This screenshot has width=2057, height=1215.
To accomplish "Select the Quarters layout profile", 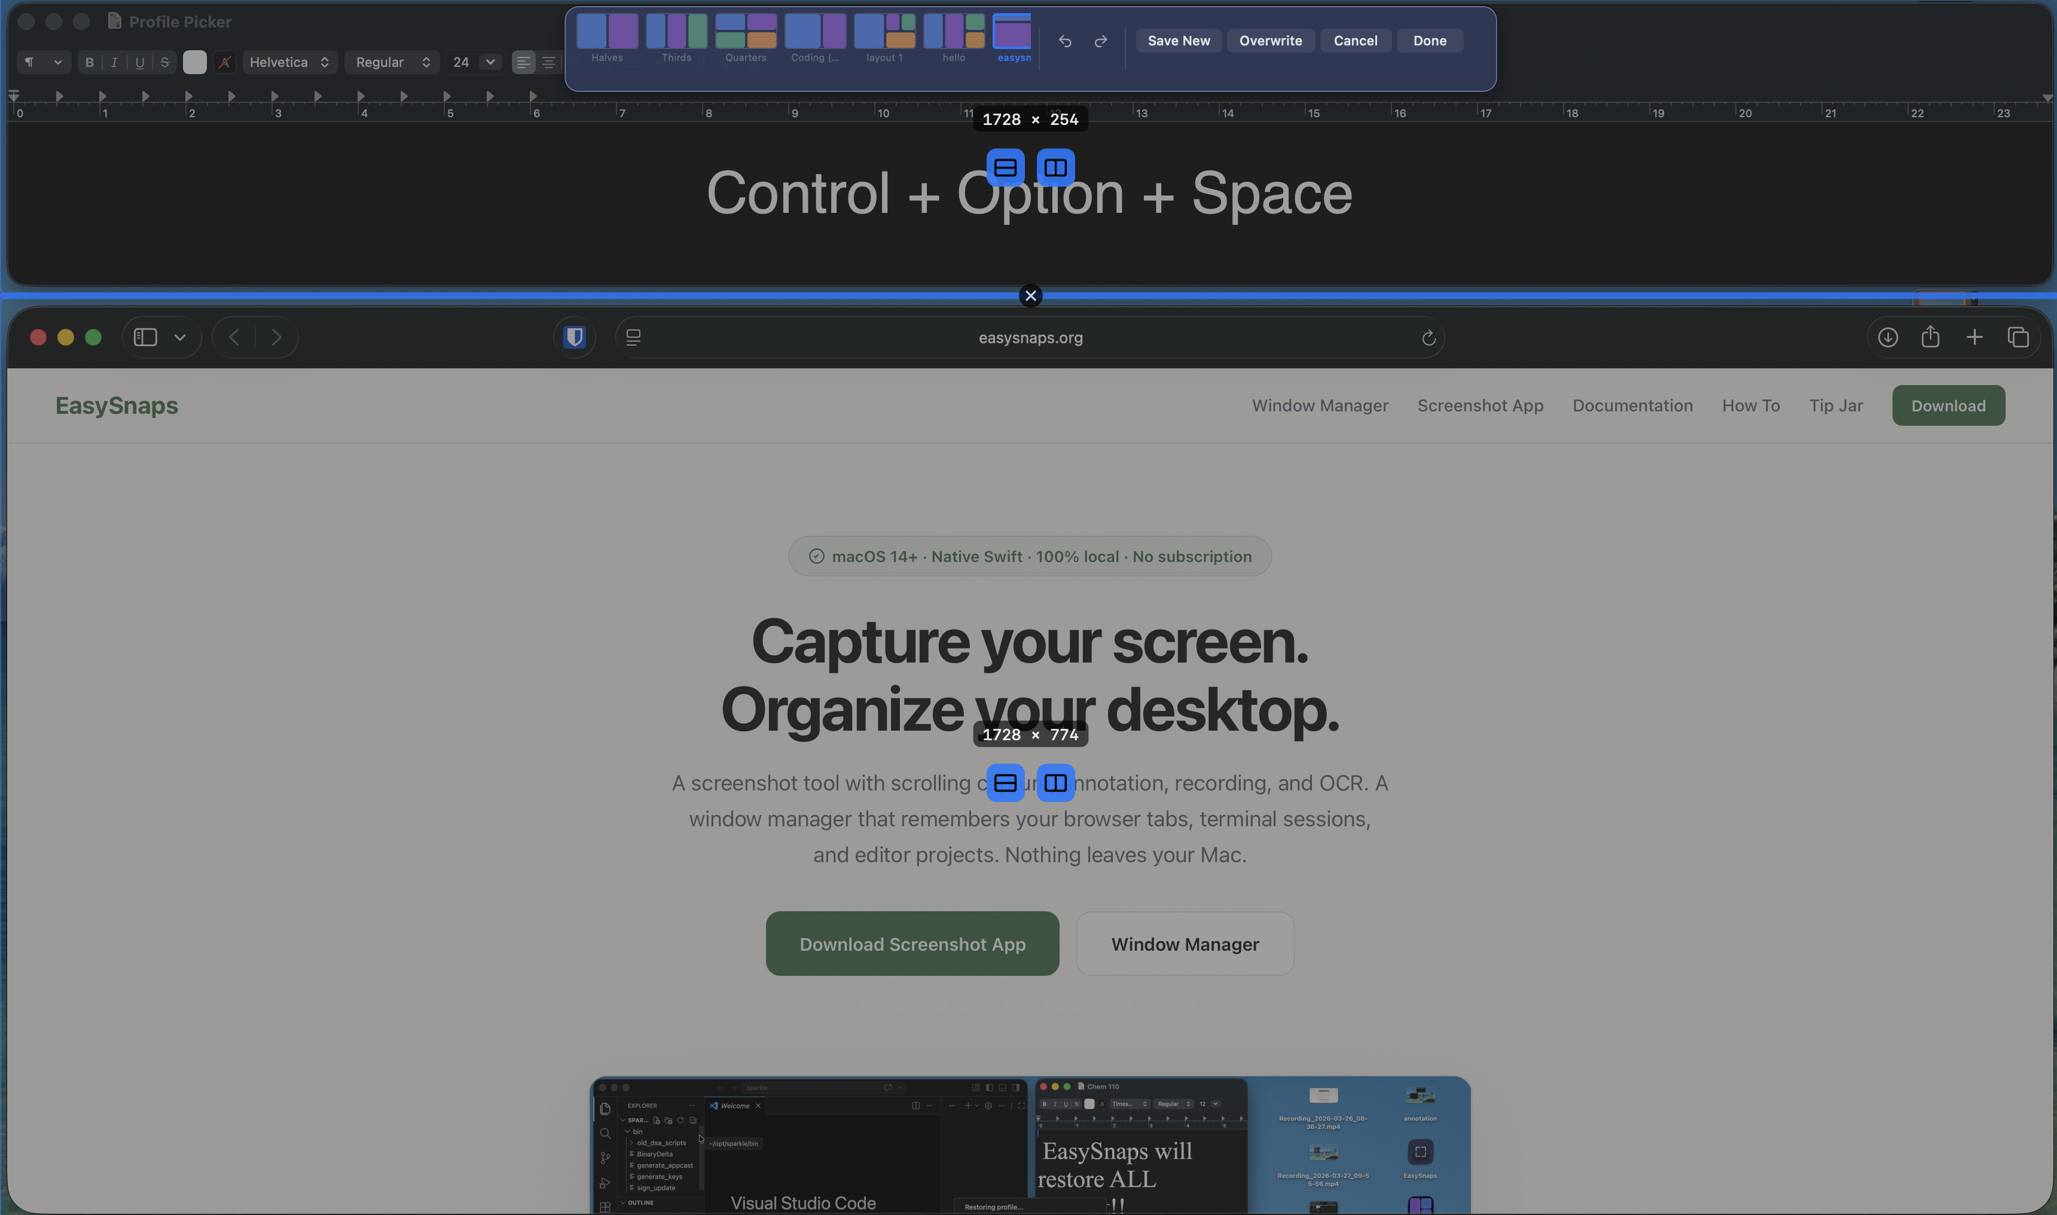I will (x=746, y=38).
